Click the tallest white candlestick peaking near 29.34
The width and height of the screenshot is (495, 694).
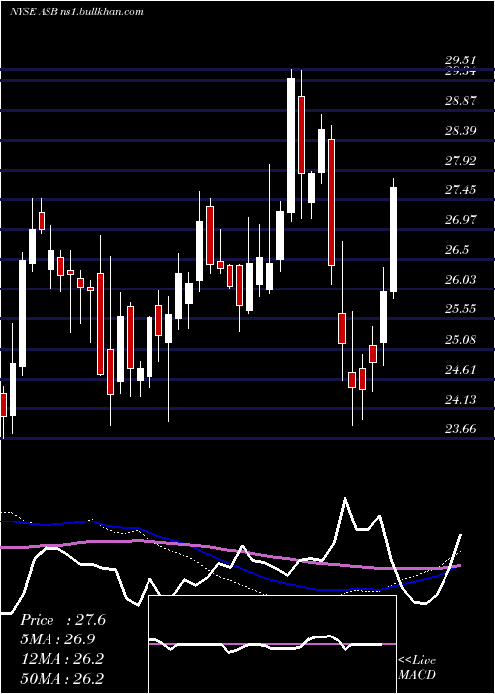click(291, 146)
